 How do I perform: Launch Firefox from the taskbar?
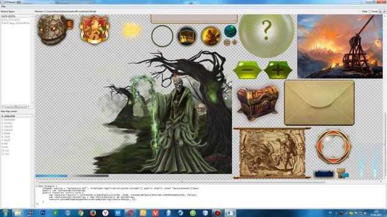coord(93,213)
